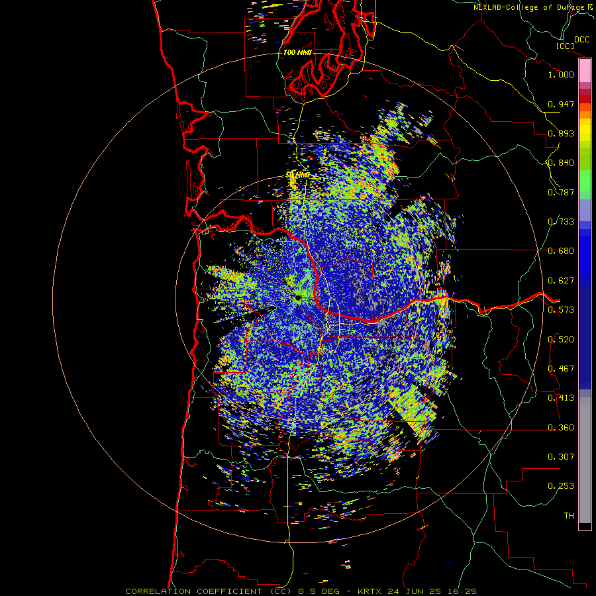This screenshot has height=596, width=596.
Task: Click the yellow segment of color bar
Action: (x=585, y=130)
